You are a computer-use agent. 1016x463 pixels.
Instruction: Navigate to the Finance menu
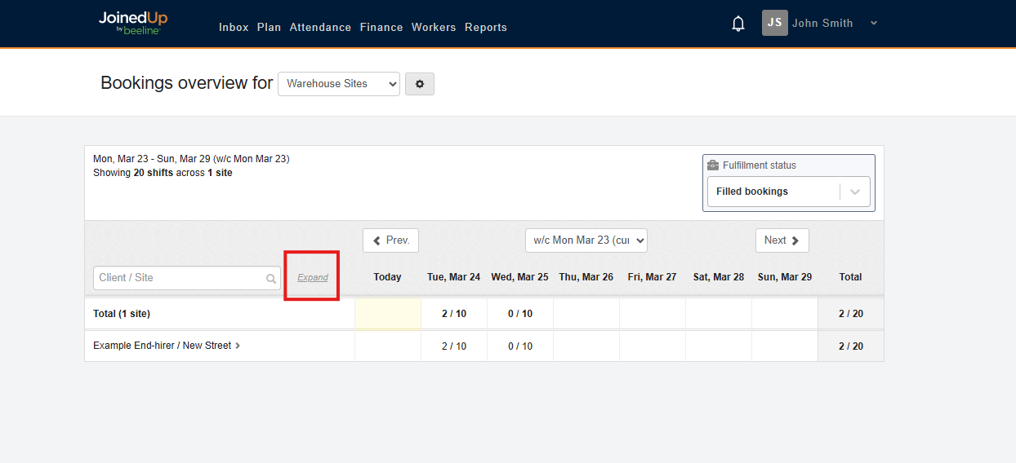pos(381,27)
